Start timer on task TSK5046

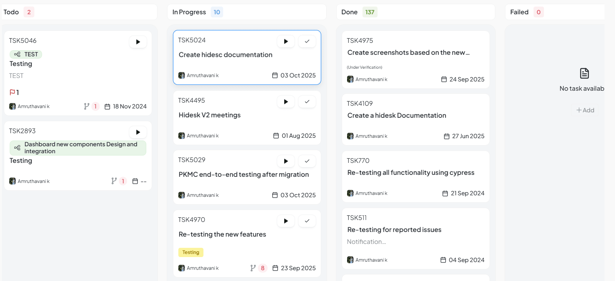point(138,42)
